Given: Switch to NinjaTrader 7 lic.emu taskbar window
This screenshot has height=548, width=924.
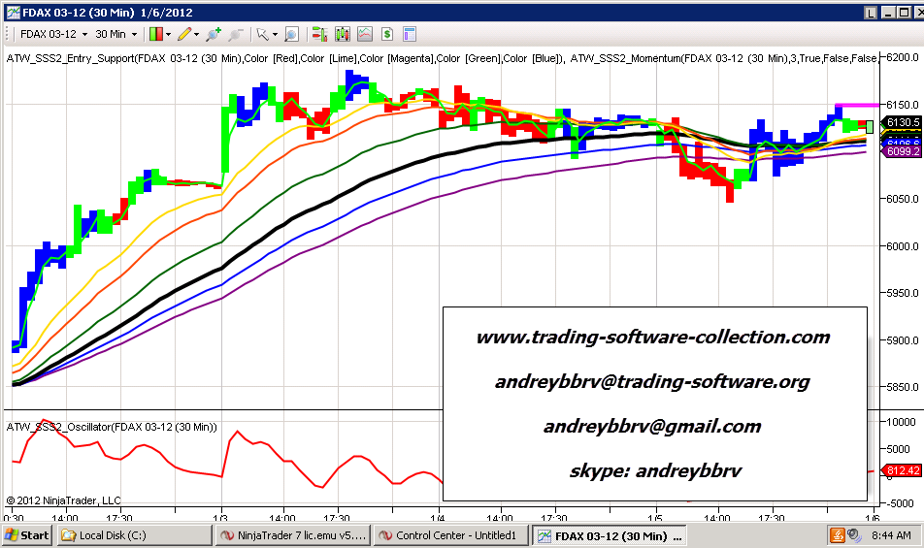Looking at the screenshot, I should click(x=293, y=534).
